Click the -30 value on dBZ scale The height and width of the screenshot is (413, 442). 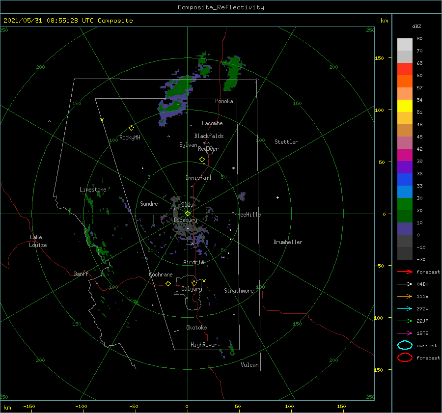coord(421,259)
